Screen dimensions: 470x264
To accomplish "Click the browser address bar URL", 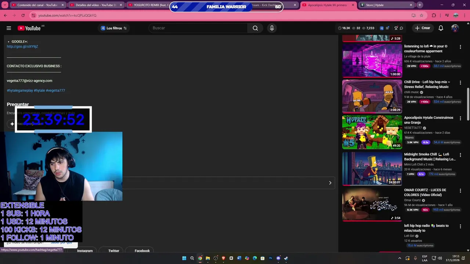I will (68, 15).
